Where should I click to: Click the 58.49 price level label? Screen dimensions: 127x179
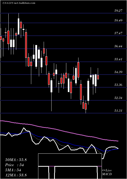tap(118, 20)
